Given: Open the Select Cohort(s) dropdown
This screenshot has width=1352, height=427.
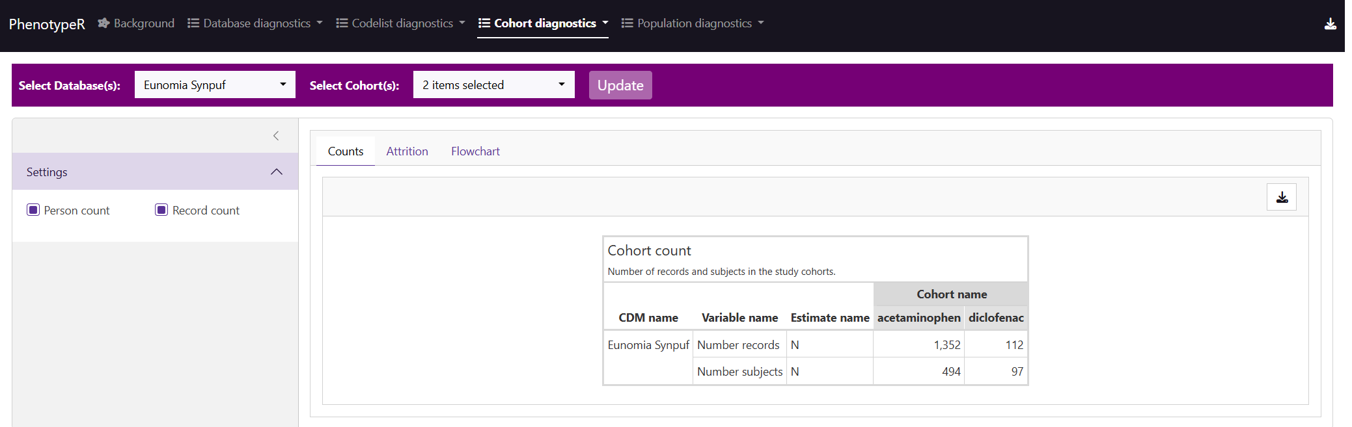Looking at the screenshot, I should click(493, 85).
